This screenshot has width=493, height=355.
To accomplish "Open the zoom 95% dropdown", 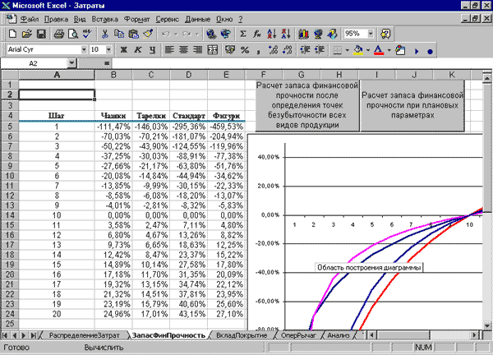I will [x=371, y=34].
